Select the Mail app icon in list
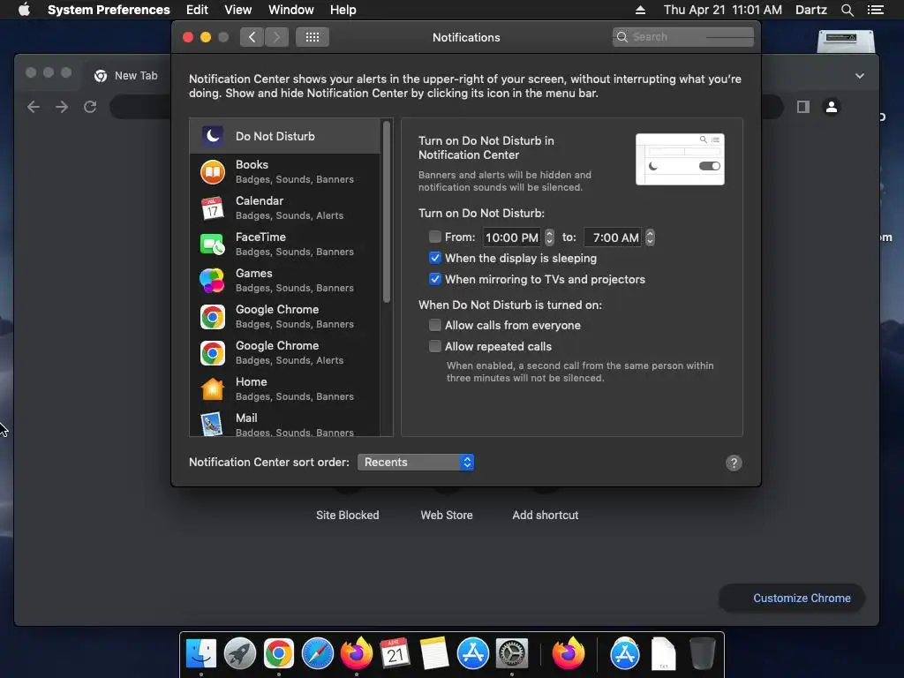904x678 pixels. (x=212, y=425)
